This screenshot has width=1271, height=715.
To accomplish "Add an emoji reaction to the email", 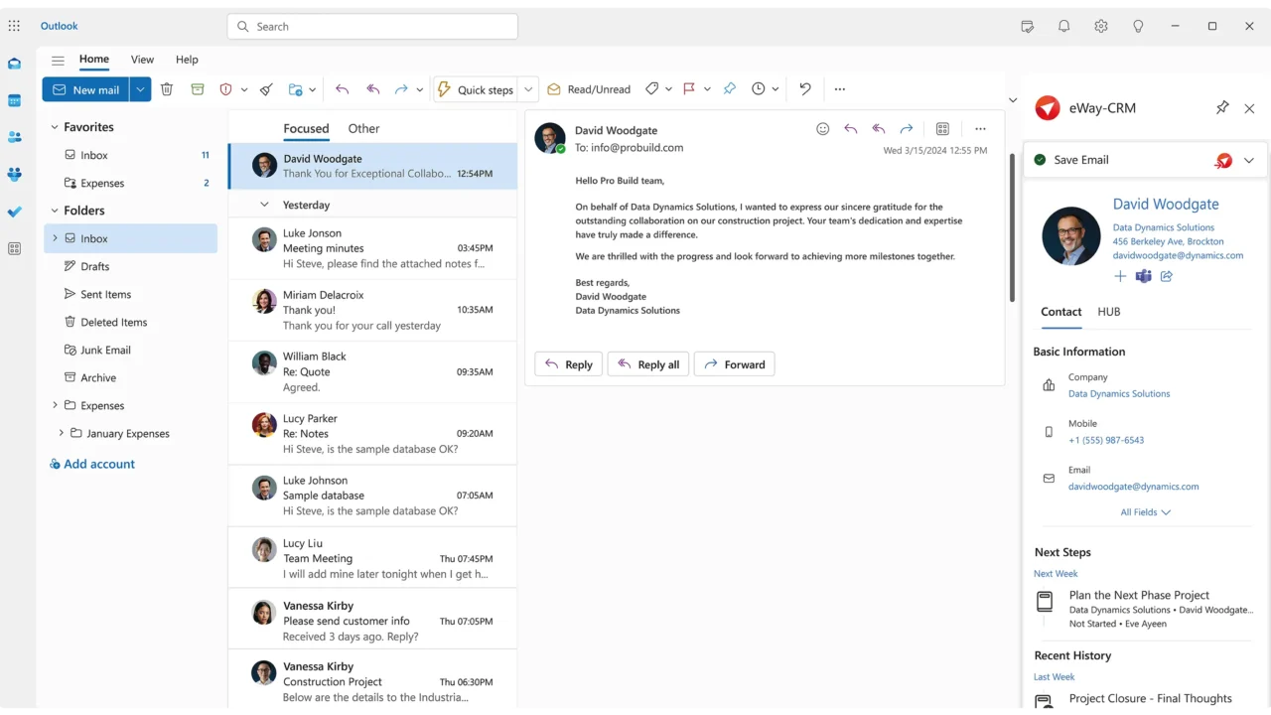I will (x=822, y=129).
